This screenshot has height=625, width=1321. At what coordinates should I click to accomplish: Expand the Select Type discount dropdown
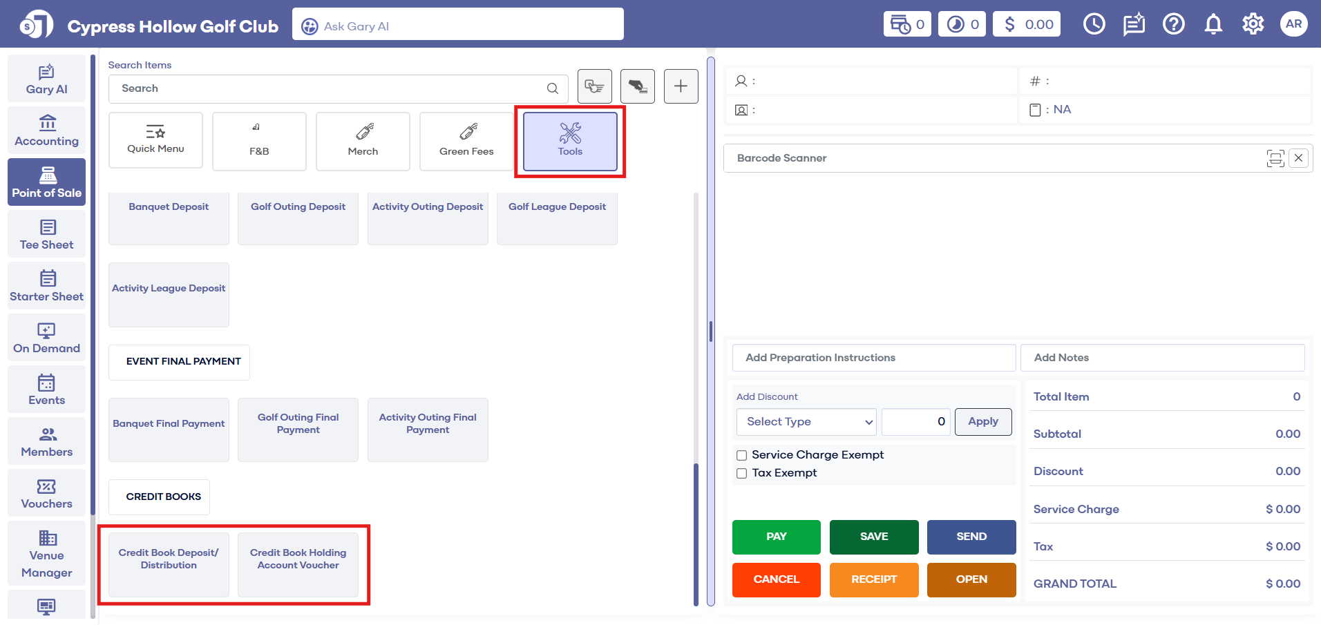806,422
